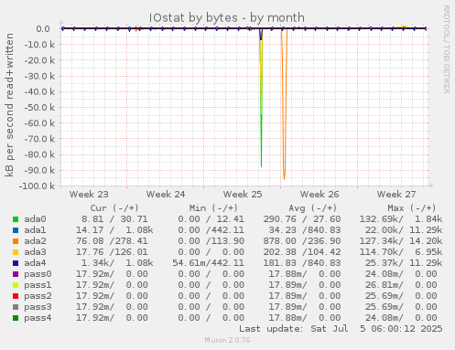Screen dimensions: 455x350
Task: Click the 'Week 24' x-axis label
Action: tap(166, 195)
